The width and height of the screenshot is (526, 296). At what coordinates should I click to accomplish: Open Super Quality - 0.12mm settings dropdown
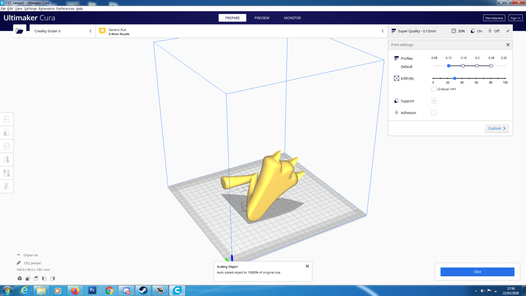click(450, 31)
